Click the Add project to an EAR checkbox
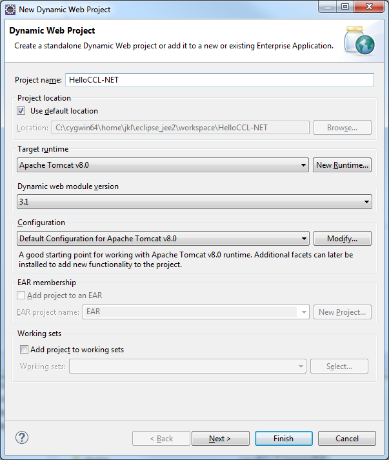The height and width of the screenshot is (460, 389). click(22, 295)
